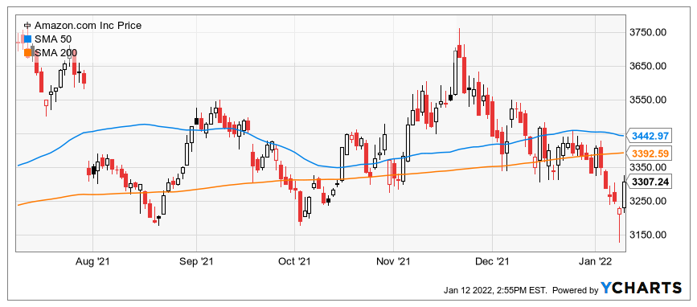Select the Amazon.com Inc Price legend label

point(88,26)
